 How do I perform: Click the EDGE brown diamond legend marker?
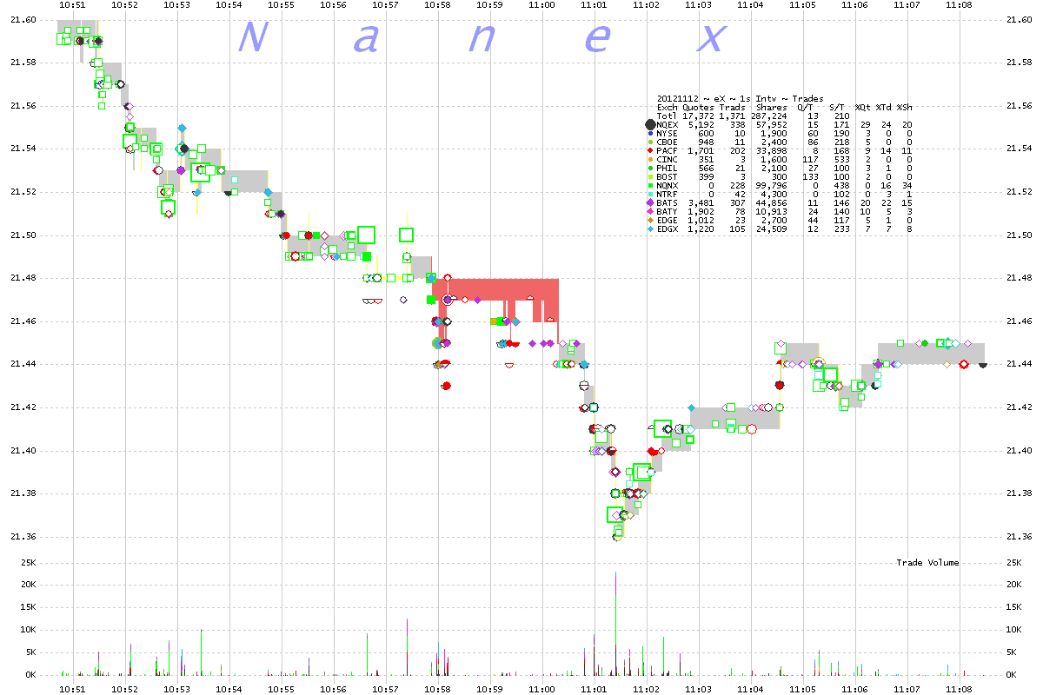click(x=650, y=220)
